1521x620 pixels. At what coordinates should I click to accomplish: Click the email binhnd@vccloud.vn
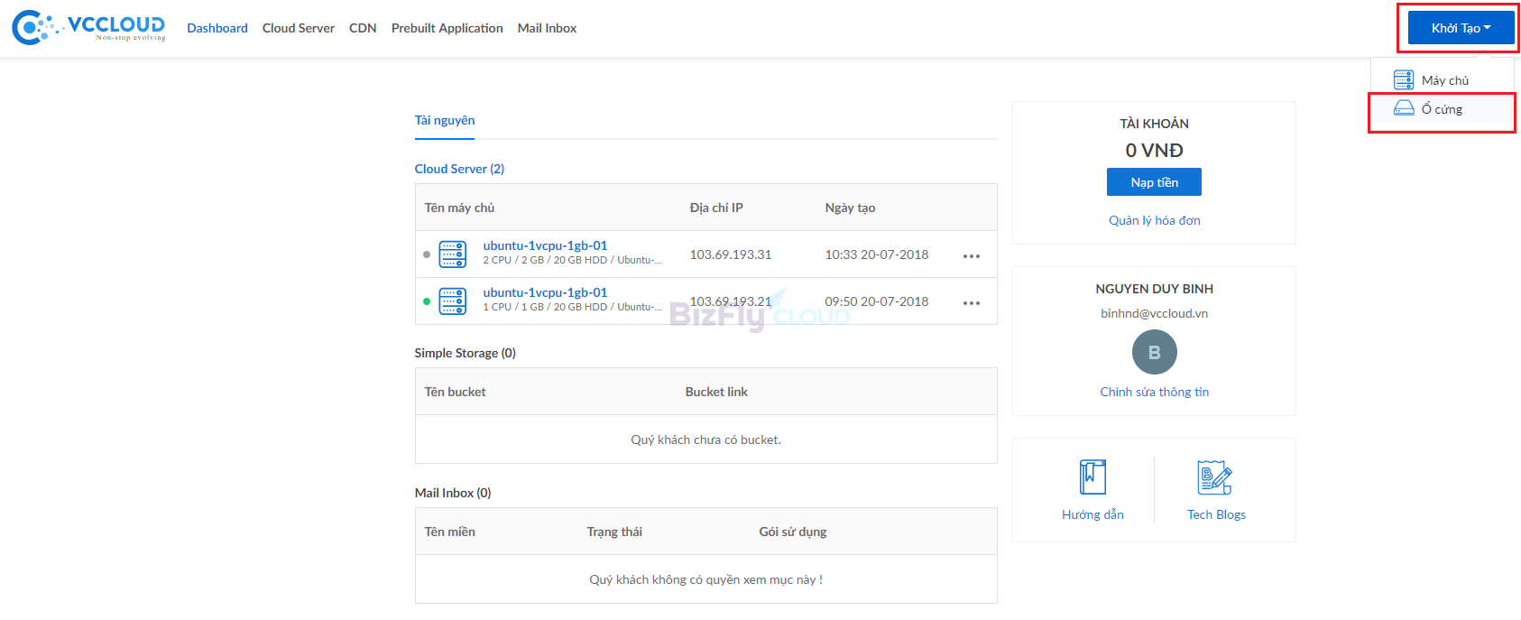(1154, 313)
